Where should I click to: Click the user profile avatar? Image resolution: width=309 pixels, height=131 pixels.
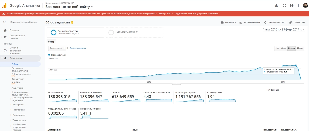[x=305, y=5]
